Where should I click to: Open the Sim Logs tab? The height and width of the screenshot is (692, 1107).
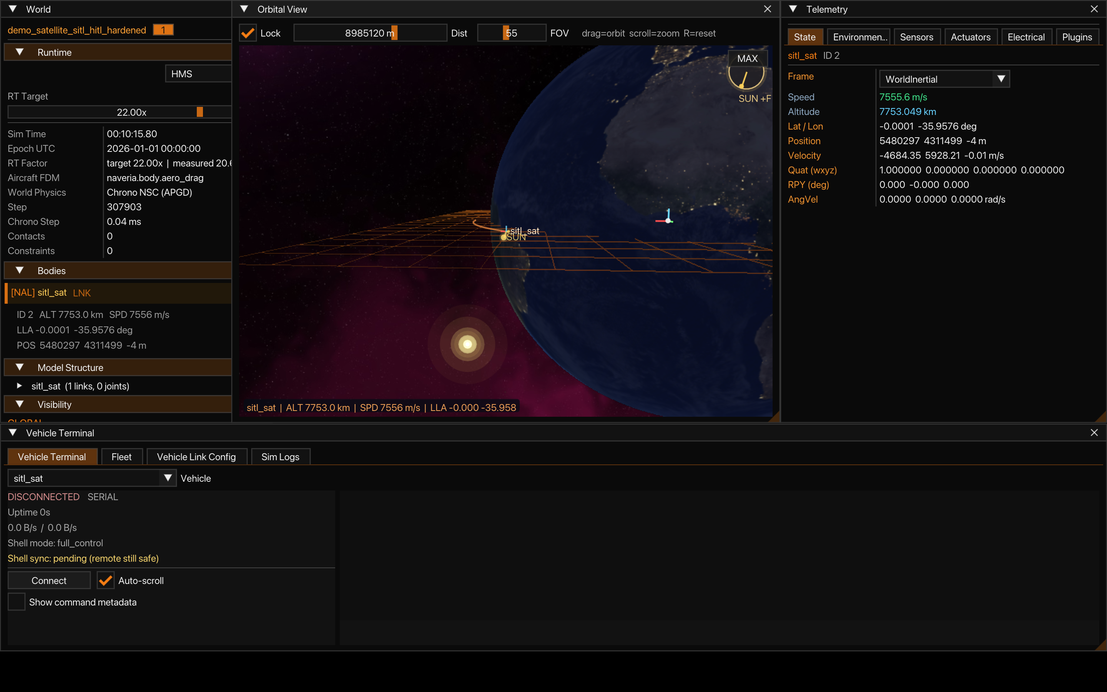point(281,457)
